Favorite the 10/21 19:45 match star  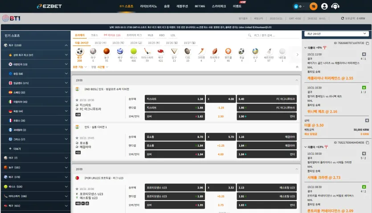(77, 138)
